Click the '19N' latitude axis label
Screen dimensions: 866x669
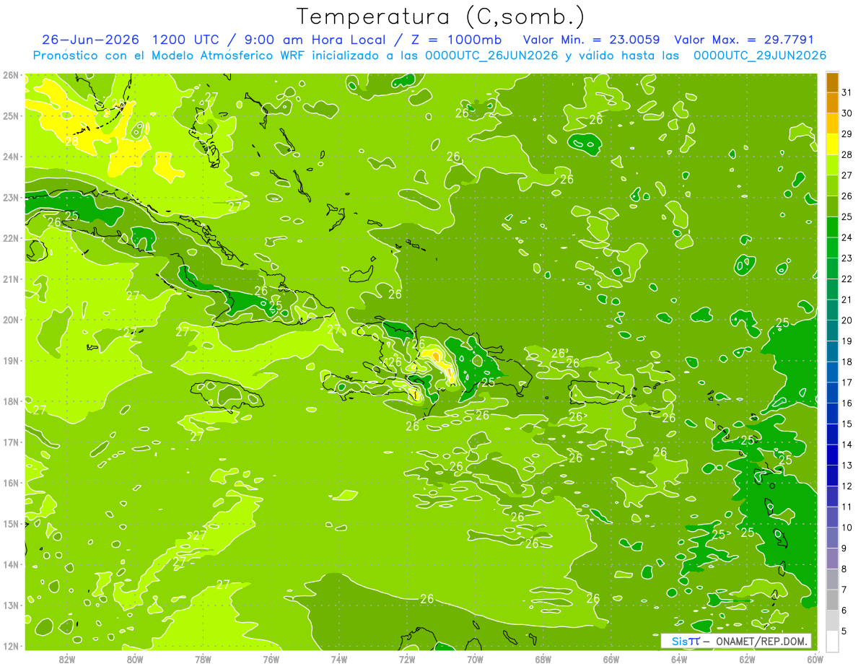tap(10, 361)
